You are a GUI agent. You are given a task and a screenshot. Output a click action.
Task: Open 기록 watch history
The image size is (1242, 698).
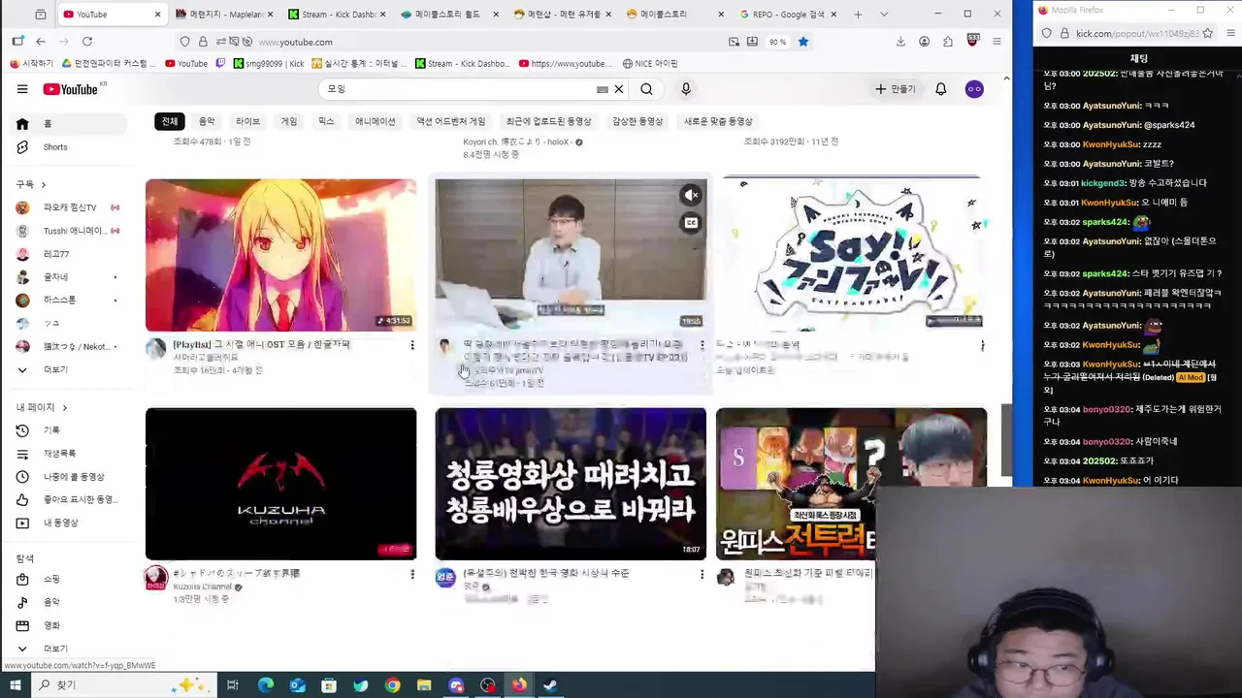[x=68, y=430]
